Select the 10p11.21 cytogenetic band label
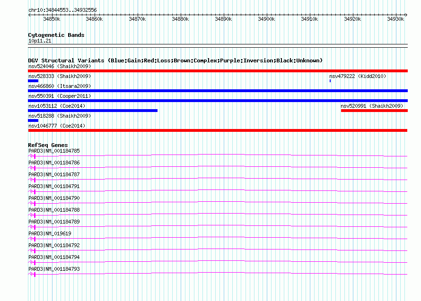 [x=40, y=41]
